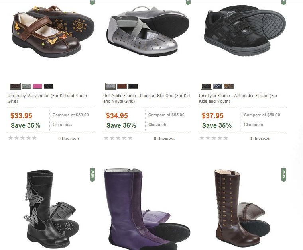Choose the brown swatch for Umi Addie Shoes

pos(122,86)
